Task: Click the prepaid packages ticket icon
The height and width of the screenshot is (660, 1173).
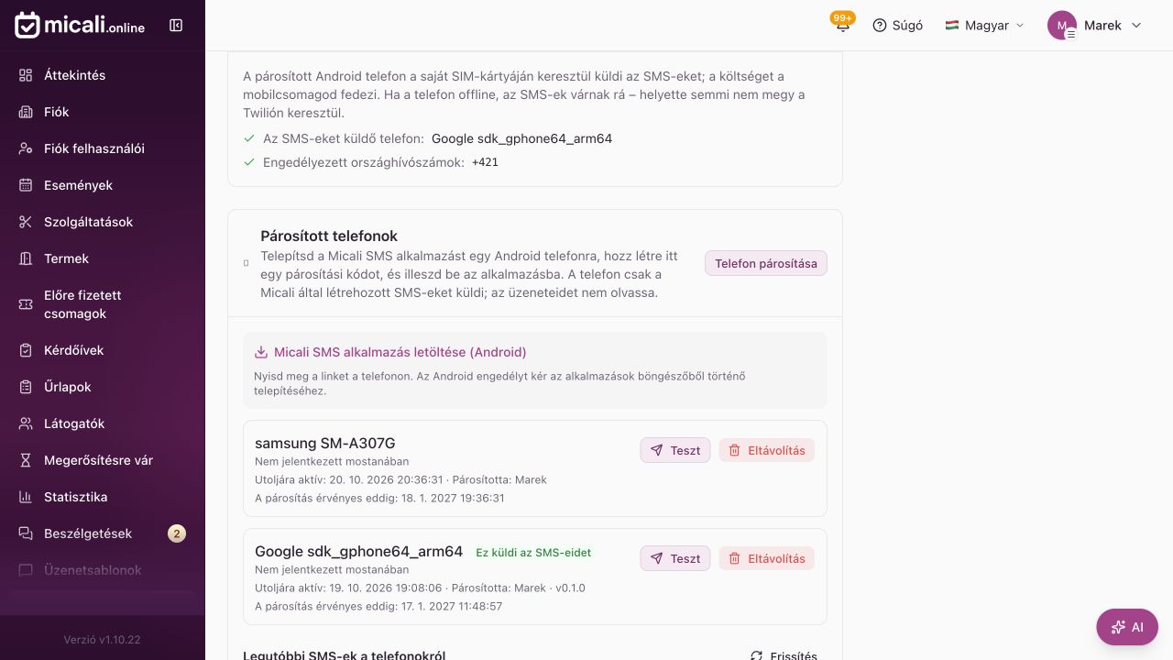Action: click(x=26, y=304)
